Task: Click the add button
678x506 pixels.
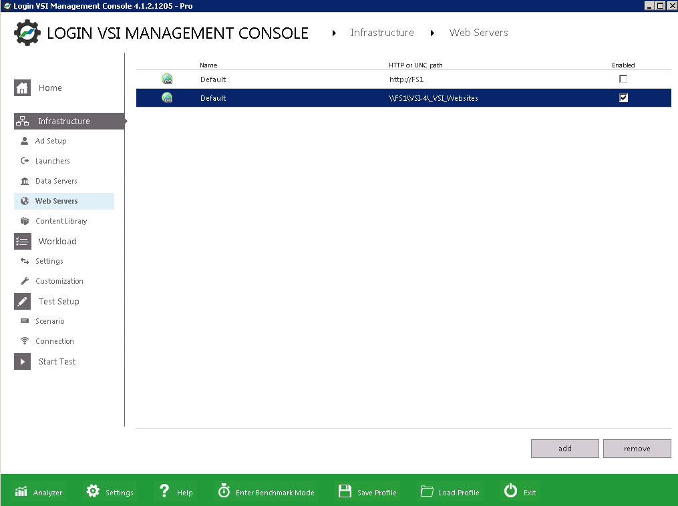Action: tap(564, 449)
